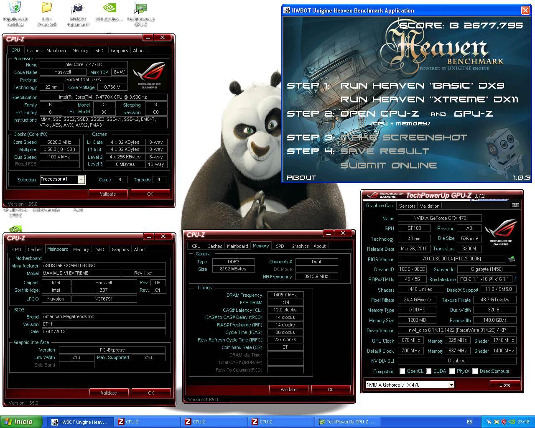Enable the OpenCL checkbox
Viewport: 535px width, 428px height.
coord(402,371)
